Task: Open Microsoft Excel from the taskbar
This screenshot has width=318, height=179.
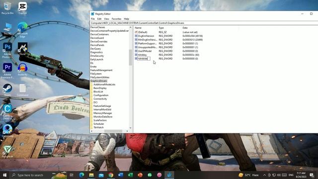Action: 130,175
